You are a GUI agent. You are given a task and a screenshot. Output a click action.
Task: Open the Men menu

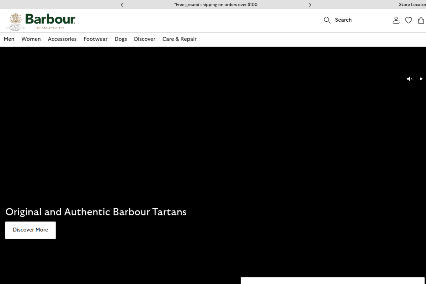coord(9,39)
